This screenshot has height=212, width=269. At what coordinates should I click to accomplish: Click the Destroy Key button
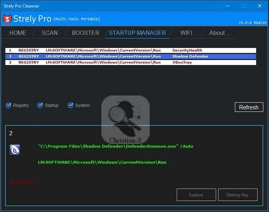point(238,195)
